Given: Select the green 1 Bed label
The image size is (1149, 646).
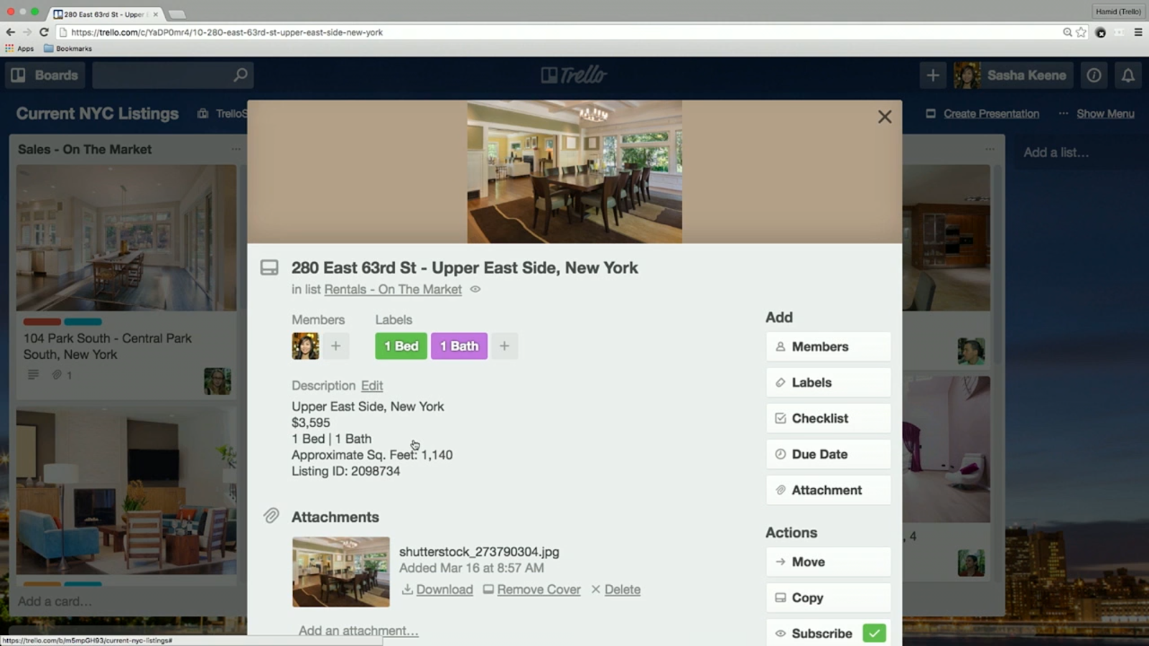Looking at the screenshot, I should [401, 346].
